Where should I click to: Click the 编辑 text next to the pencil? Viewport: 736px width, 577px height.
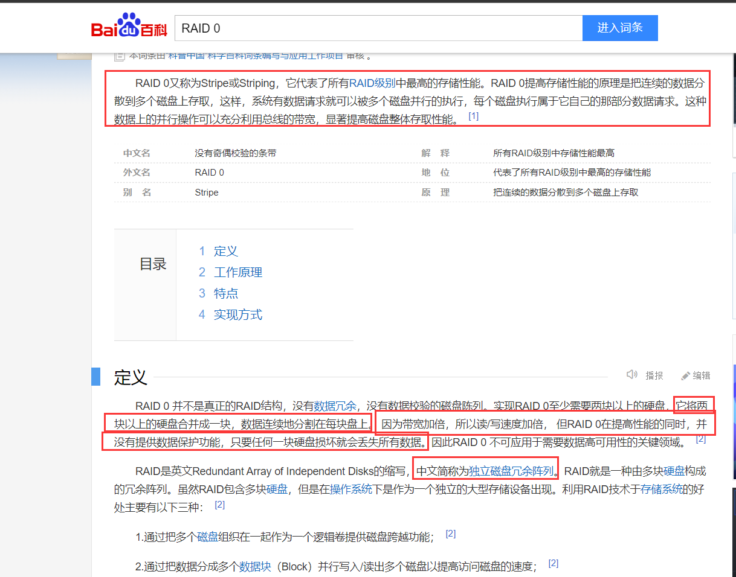[x=702, y=375]
